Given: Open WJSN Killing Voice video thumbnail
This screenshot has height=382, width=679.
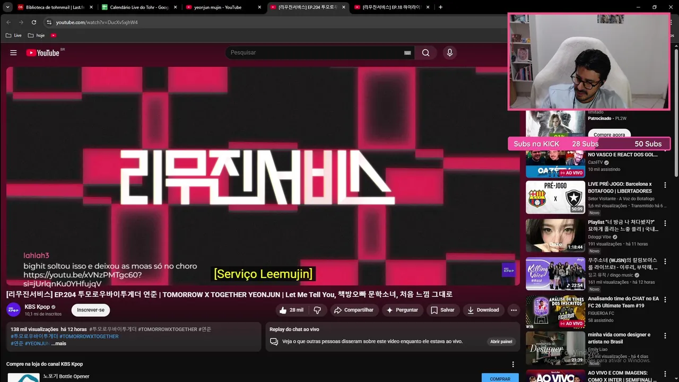Looking at the screenshot, I should 555,274.
